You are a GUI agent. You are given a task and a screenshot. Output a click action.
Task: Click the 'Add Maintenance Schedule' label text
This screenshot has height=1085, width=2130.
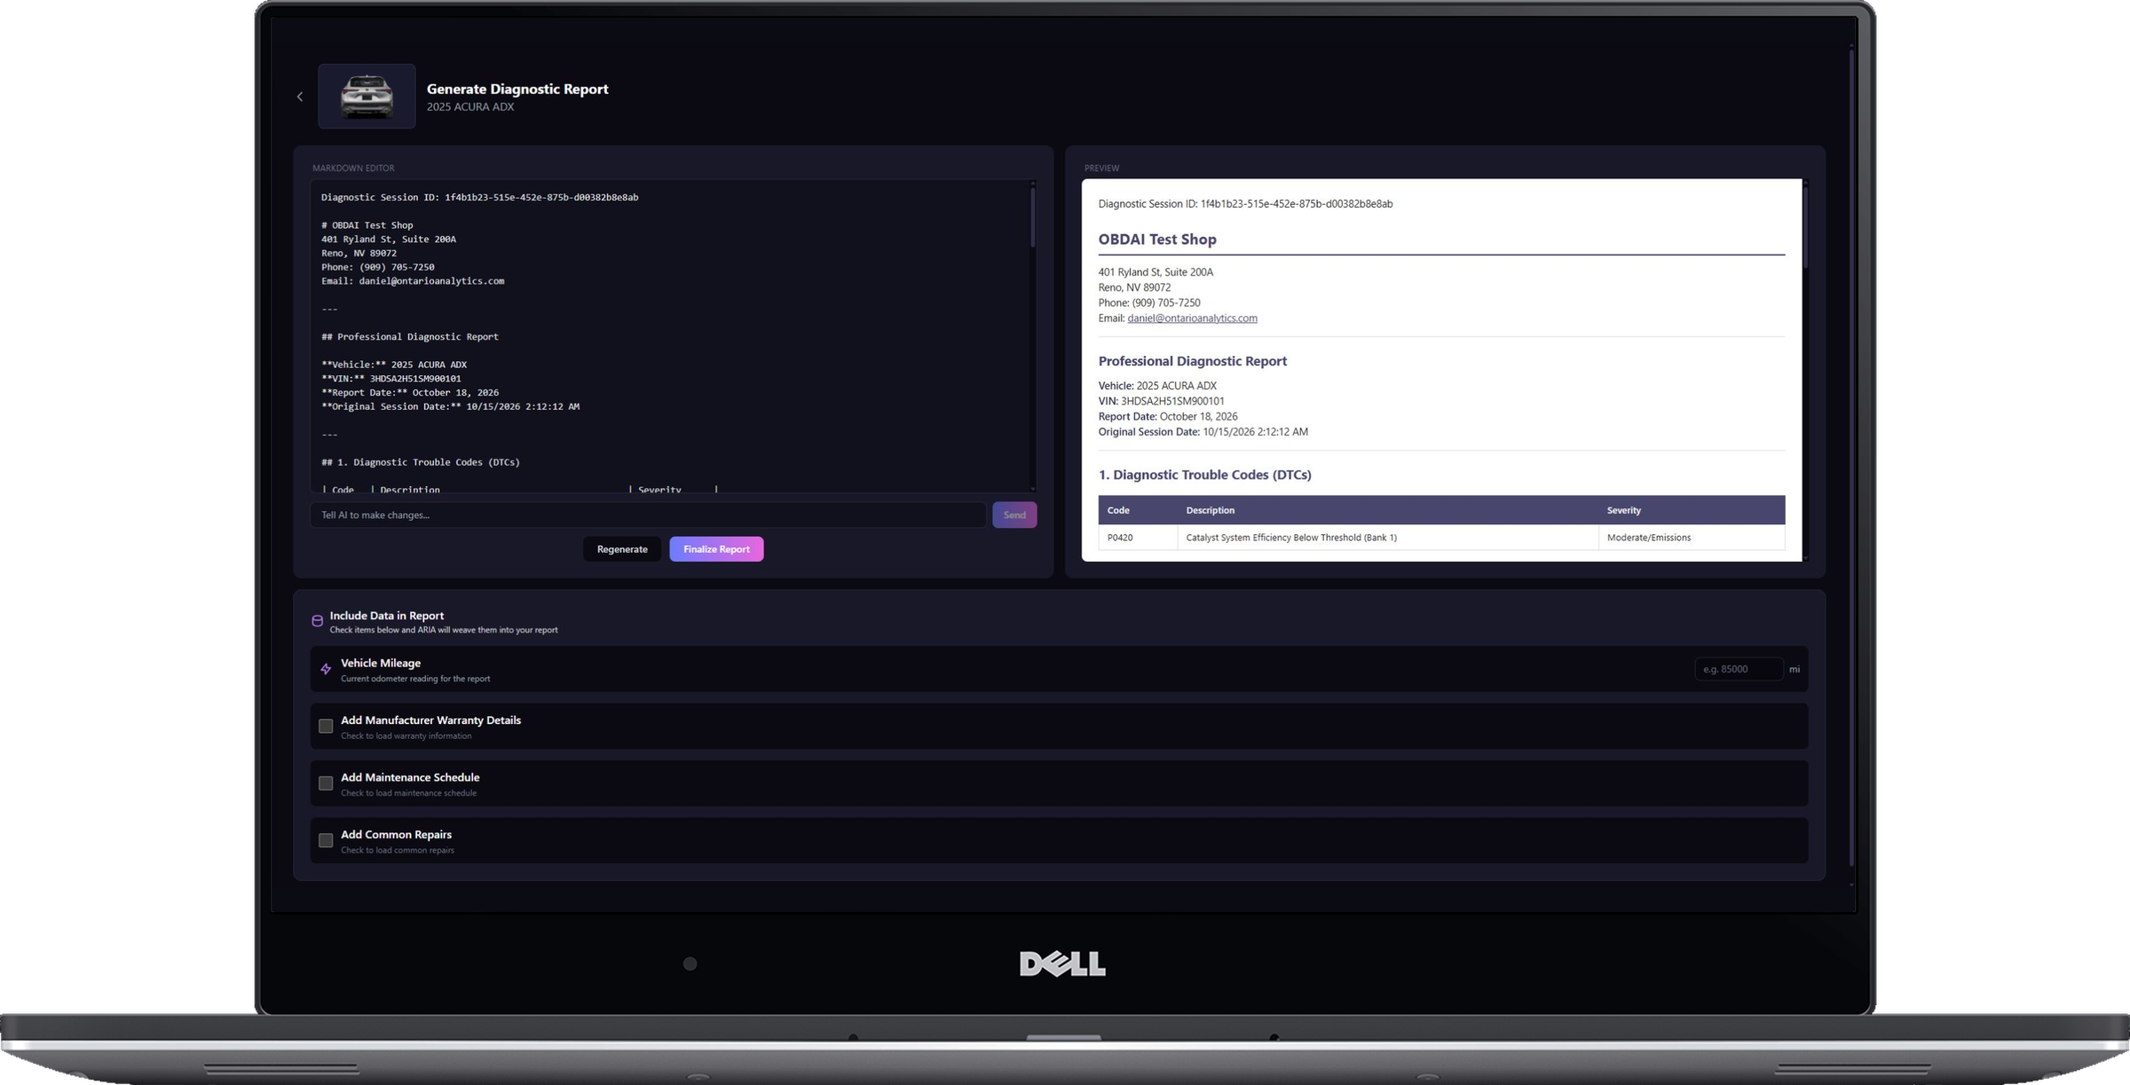pyautogui.click(x=410, y=777)
